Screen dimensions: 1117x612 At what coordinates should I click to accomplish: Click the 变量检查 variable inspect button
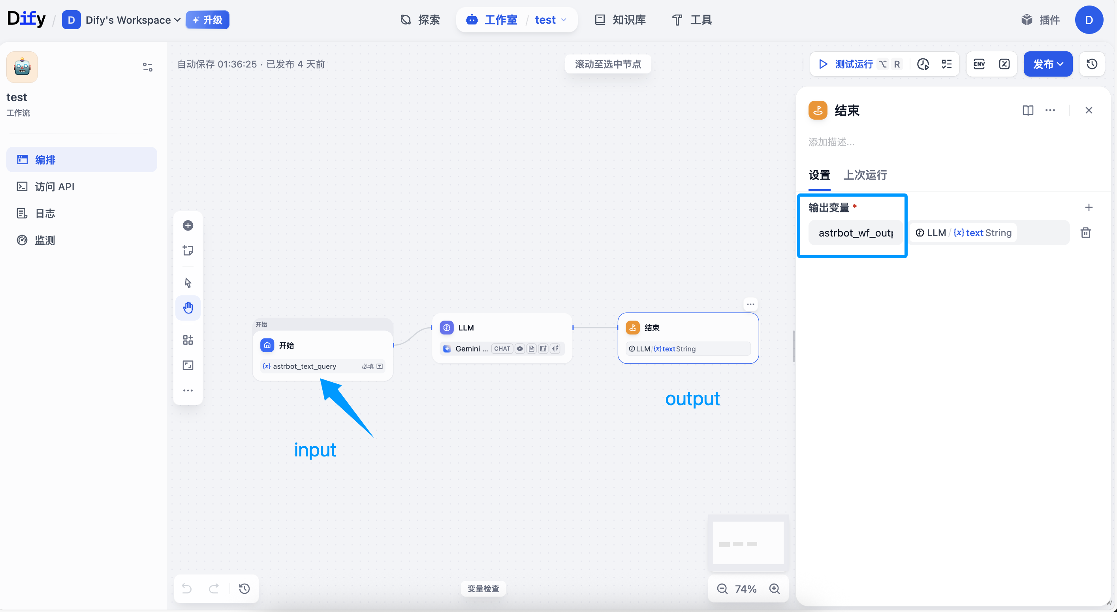[483, 588]
